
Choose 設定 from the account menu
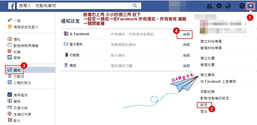click(204, 105)
